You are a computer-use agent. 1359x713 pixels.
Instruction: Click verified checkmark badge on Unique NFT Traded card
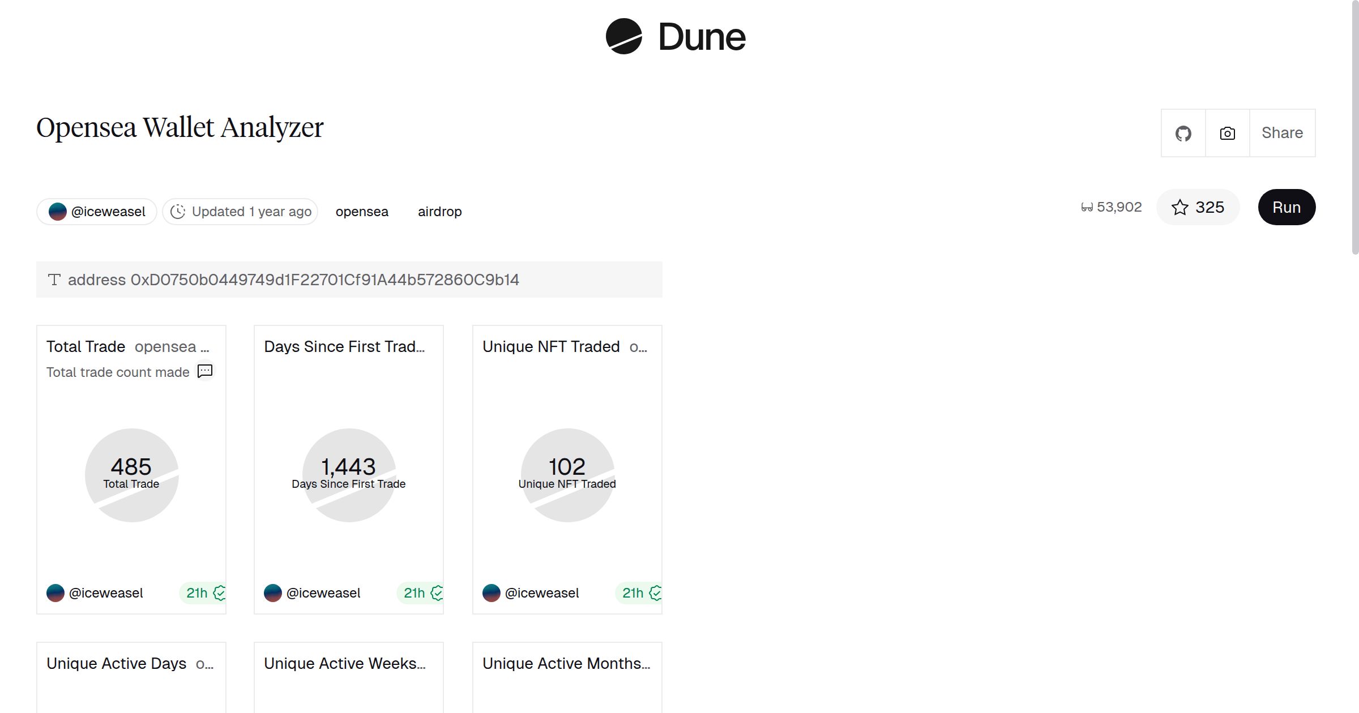coord(655,593)
